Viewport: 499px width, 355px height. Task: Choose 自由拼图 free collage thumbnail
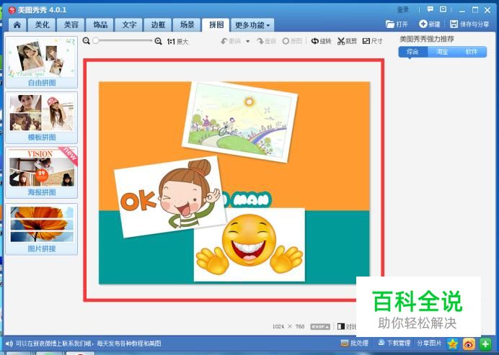41,62
